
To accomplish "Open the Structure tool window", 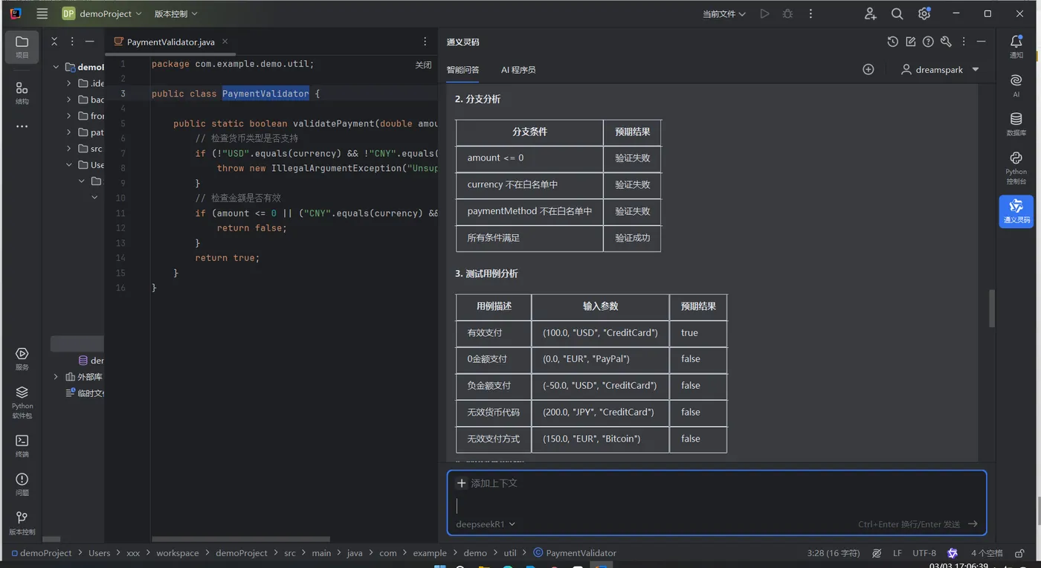I will pyautogui.click(x=22, y=92).
